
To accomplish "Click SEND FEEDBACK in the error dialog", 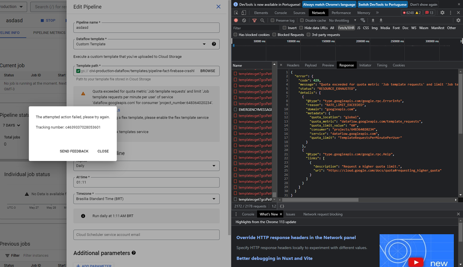I will pyautogui.click(x=74, y=151).
